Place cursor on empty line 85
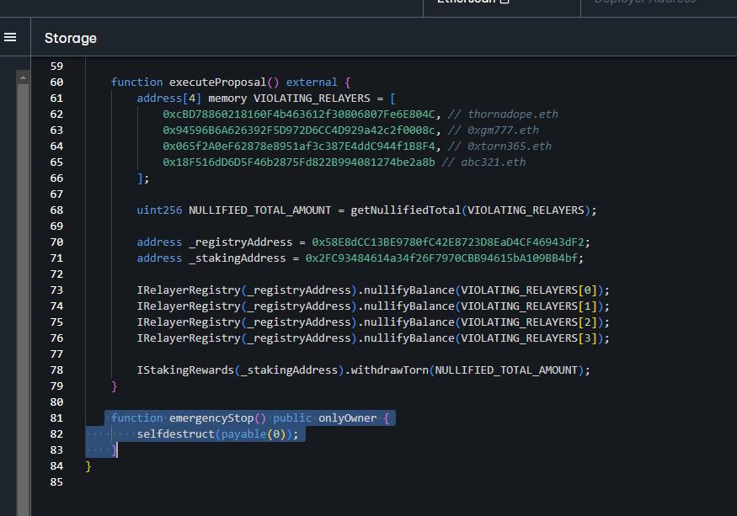The width and height of the screenshot is (737, 516). (x=253, y=482)
